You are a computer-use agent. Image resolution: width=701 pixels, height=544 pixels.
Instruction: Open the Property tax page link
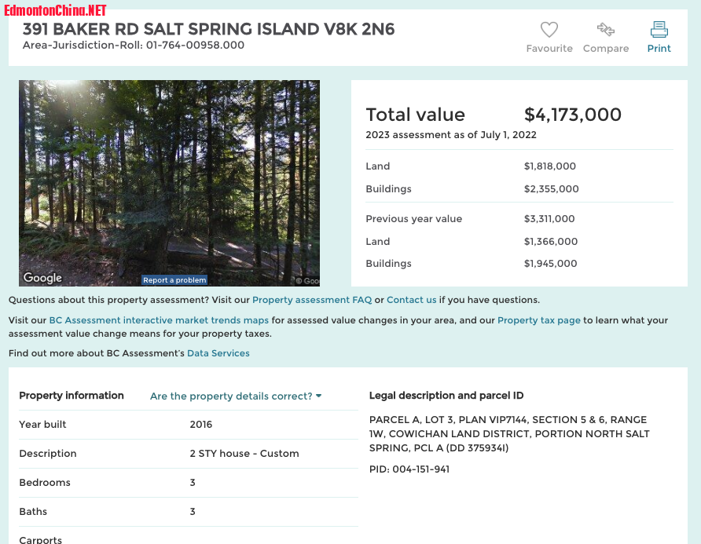(x=538, y=320)
